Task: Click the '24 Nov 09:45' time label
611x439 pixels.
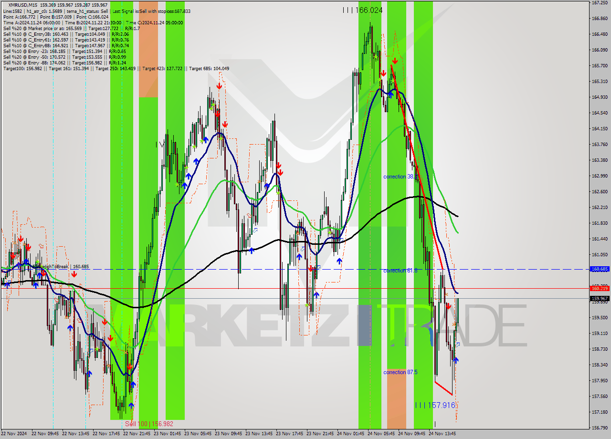Action: click(412, 434)
